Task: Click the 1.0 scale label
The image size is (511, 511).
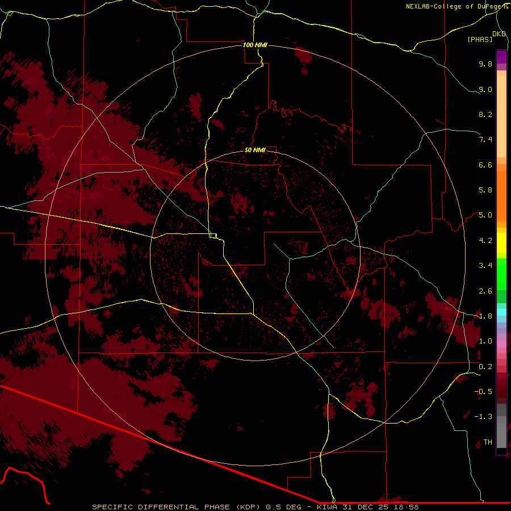Action: point(485,341)
